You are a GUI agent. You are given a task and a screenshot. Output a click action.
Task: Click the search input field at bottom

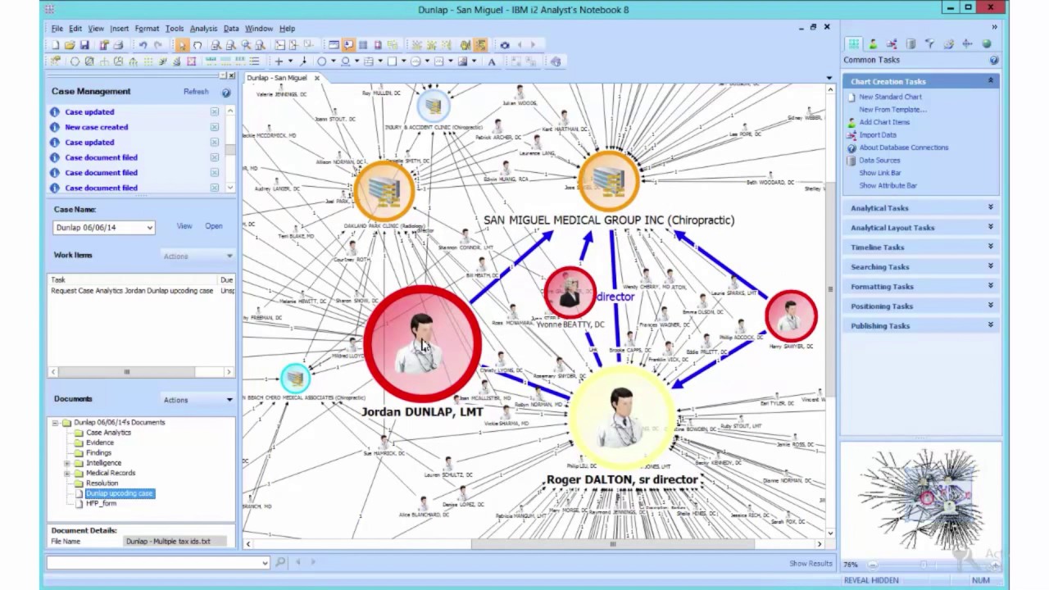coord(157,563)
